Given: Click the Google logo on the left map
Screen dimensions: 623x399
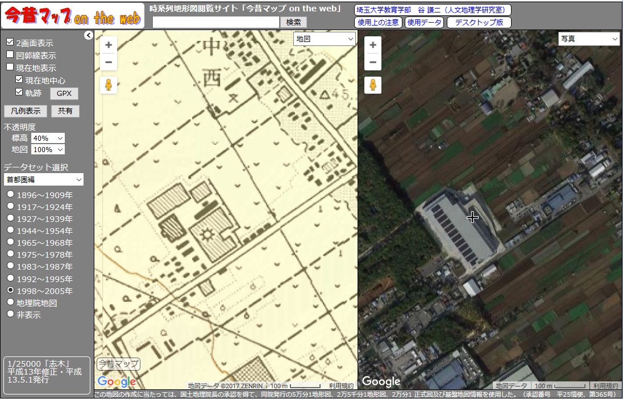Looking at the screenshot, I should click(117, 381).
